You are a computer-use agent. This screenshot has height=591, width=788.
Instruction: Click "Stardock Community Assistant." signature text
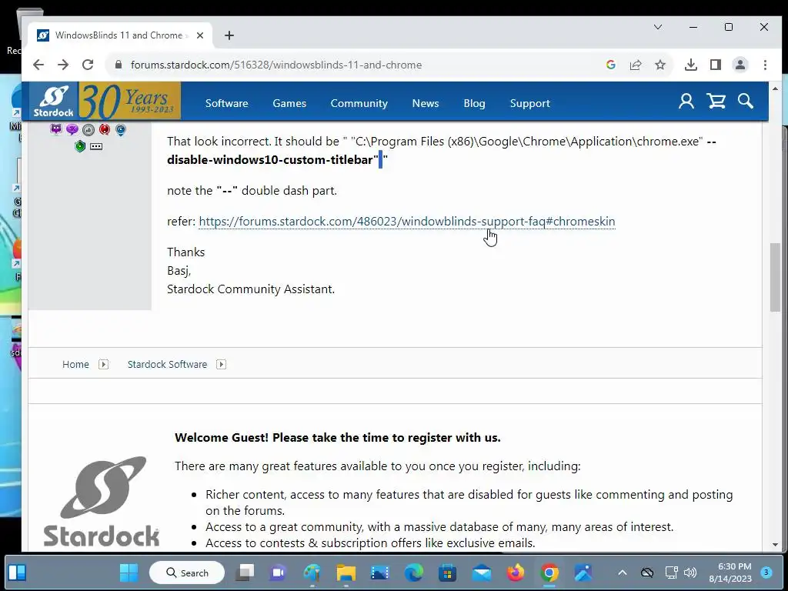(x=251, y=289)
